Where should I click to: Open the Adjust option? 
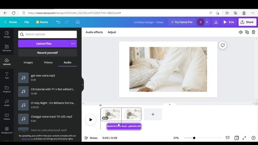click(x=112, y=32)
